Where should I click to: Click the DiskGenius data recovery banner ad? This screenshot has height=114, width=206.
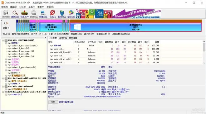coord(118,14)
